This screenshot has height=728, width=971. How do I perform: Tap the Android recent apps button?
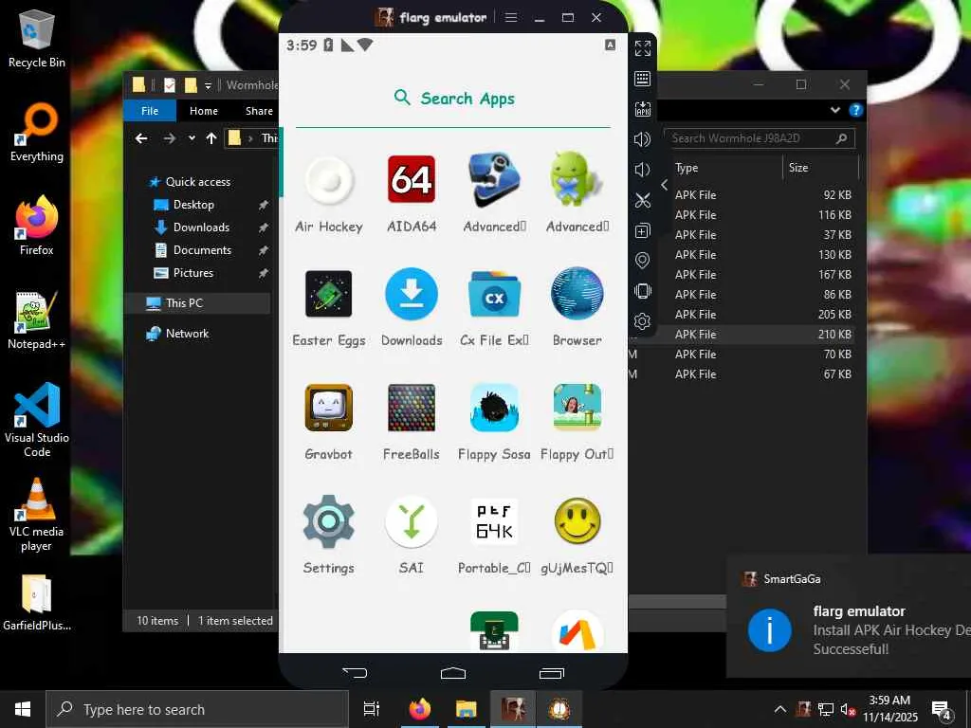pyautogui.click(x=551, y=673)
